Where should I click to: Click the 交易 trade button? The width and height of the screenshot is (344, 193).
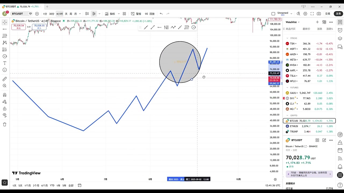(x=328, y=14)
